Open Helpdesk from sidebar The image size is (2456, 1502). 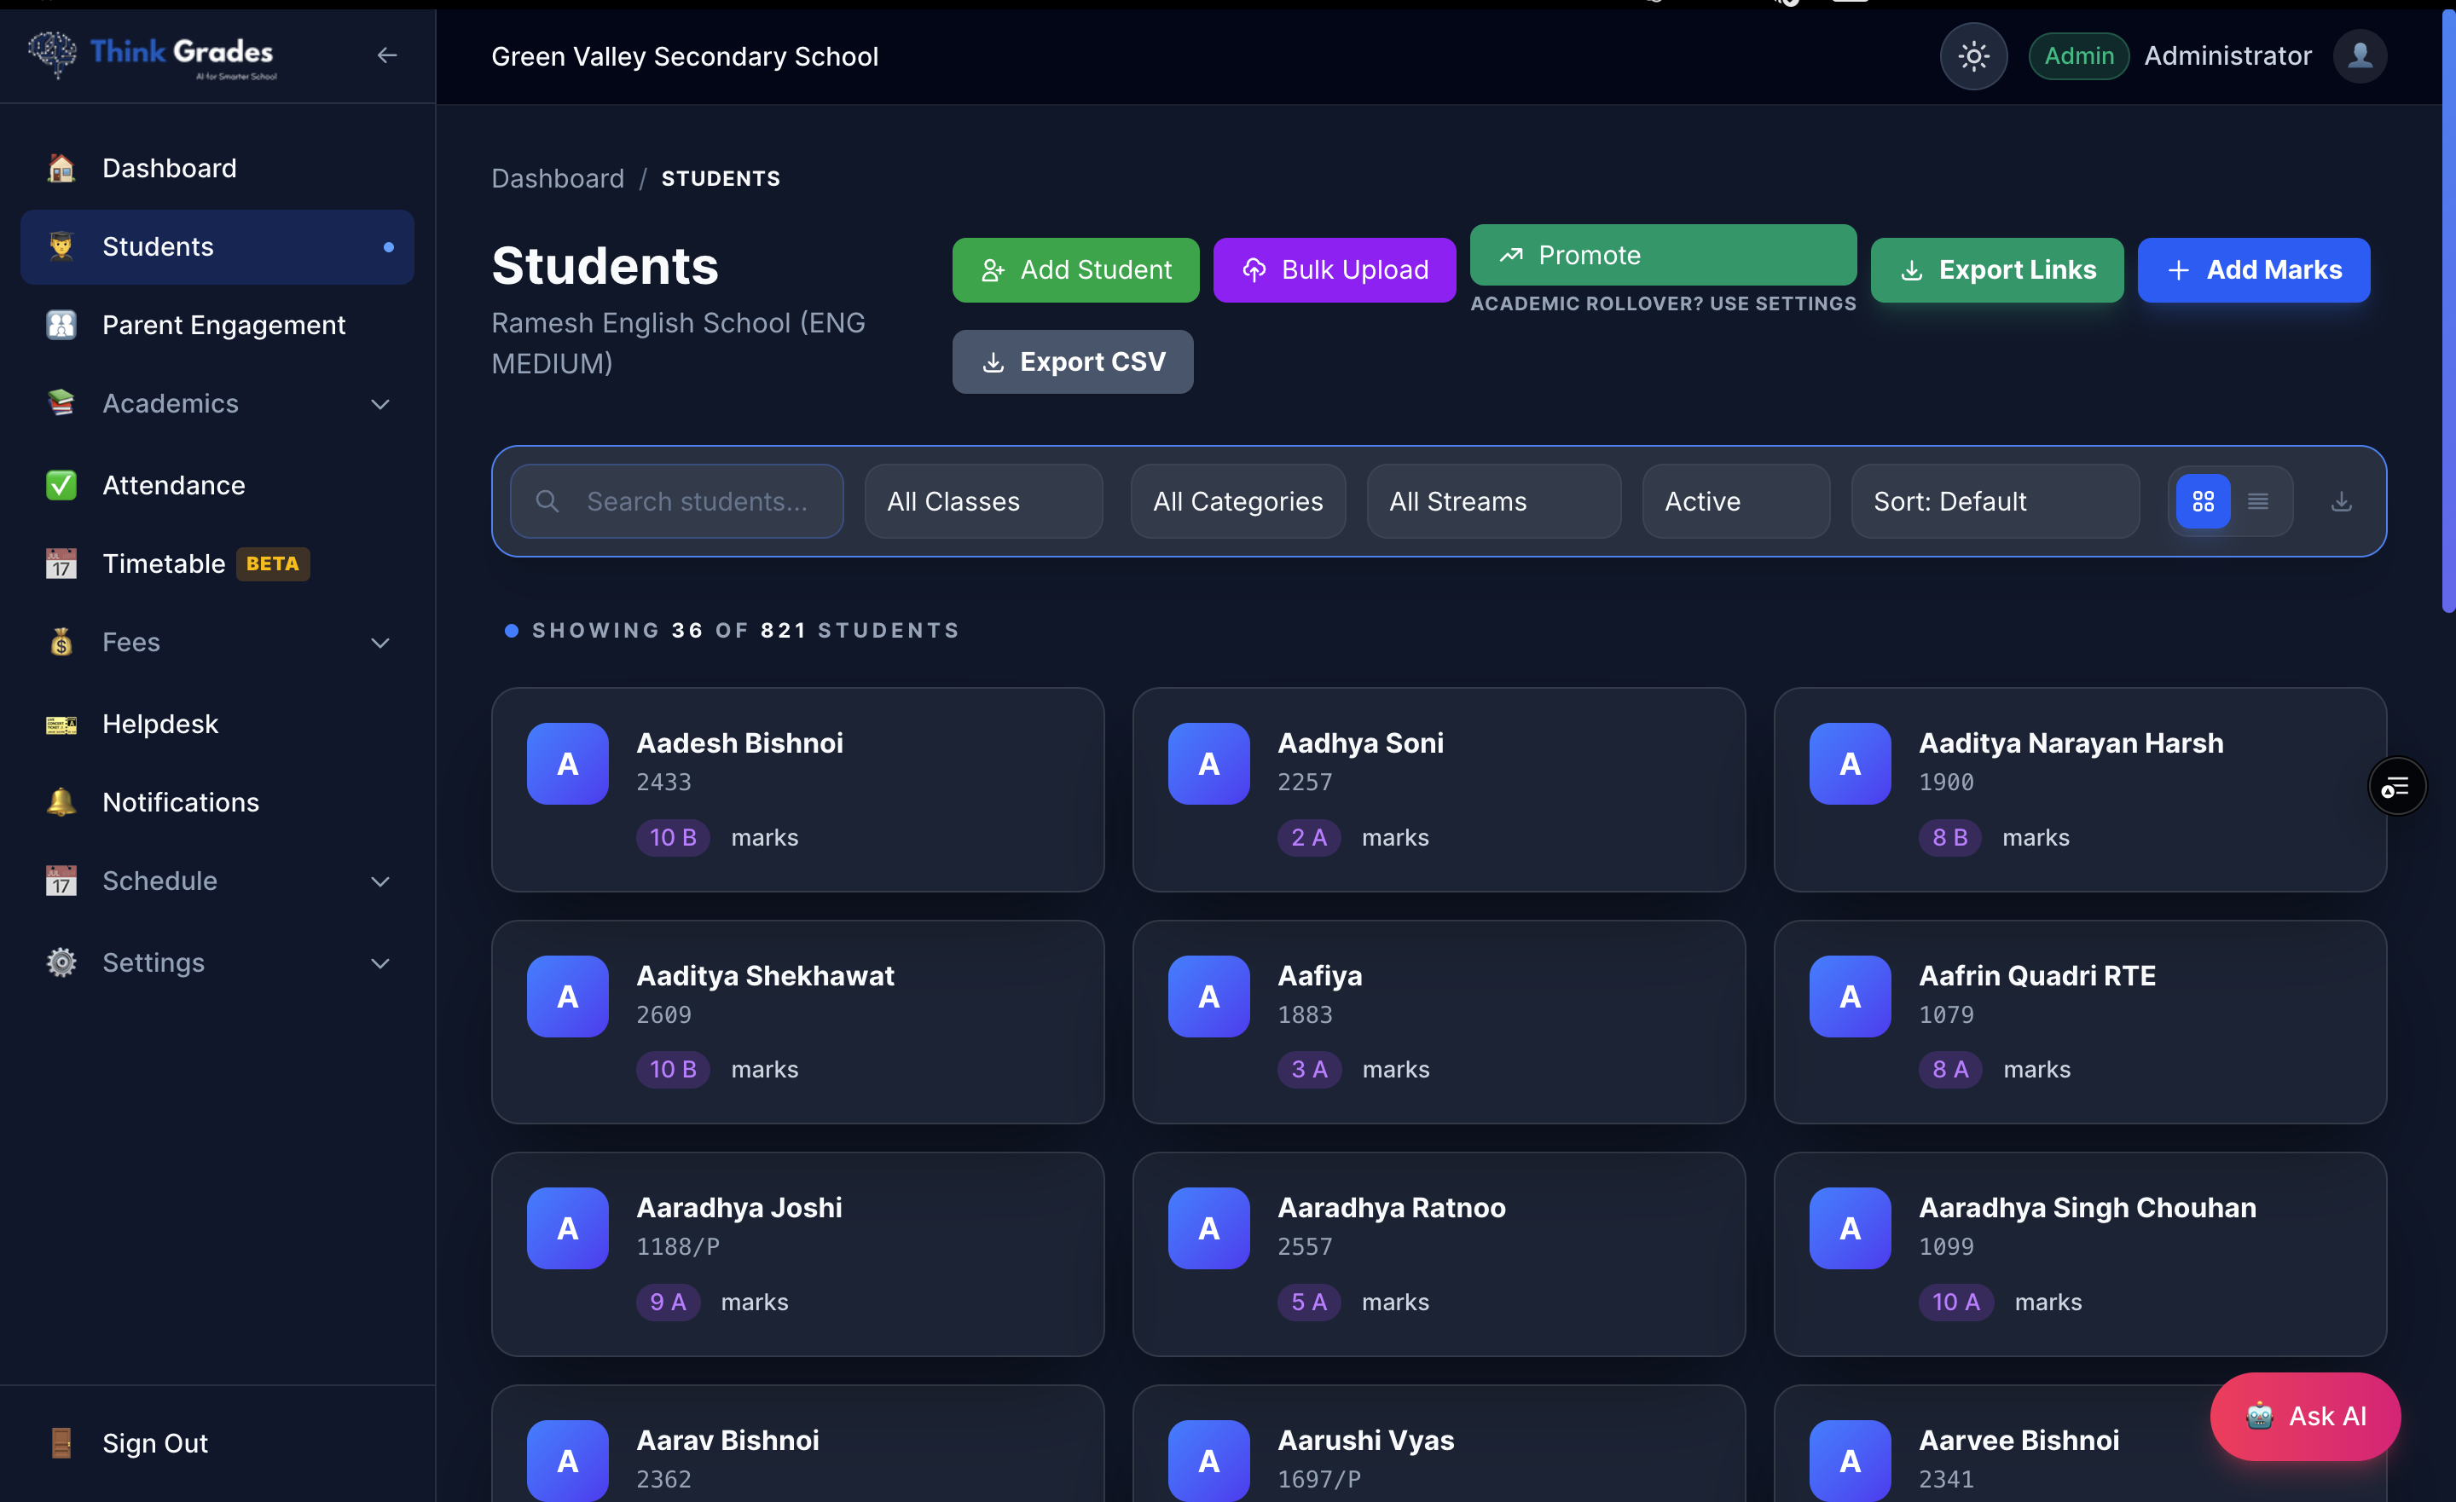[217, 724]
